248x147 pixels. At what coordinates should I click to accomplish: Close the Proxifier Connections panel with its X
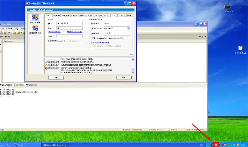coord(206,37)
